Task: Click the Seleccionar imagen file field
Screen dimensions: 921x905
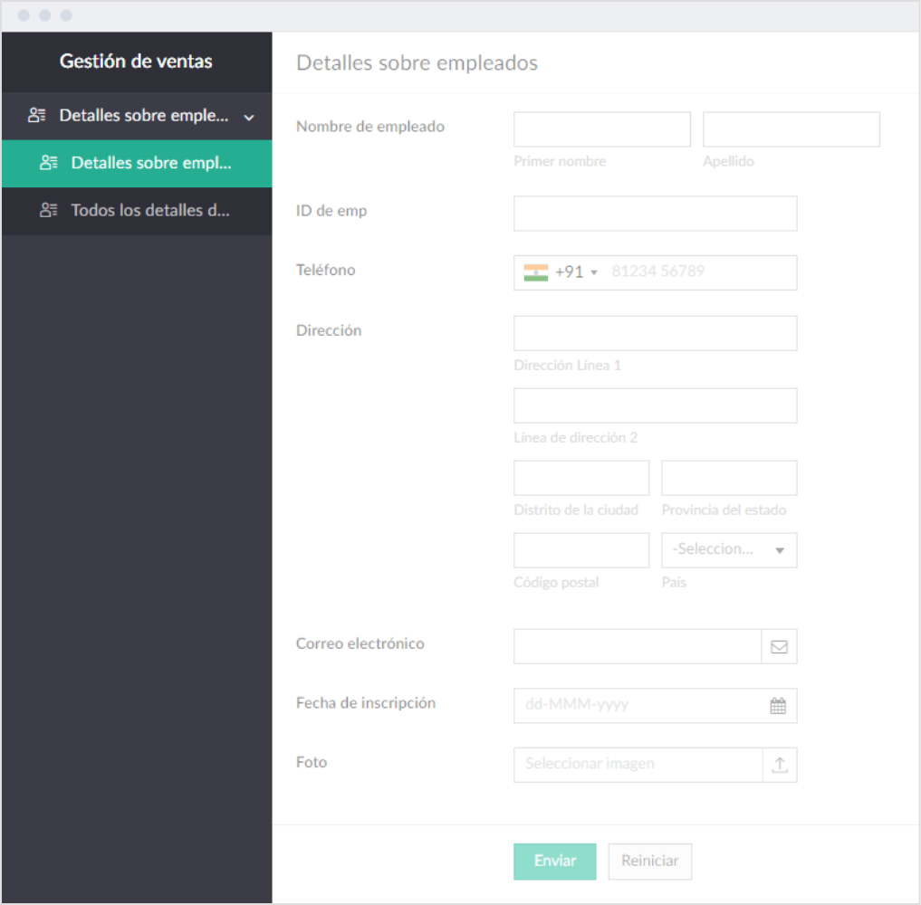Action: [638, 765]
